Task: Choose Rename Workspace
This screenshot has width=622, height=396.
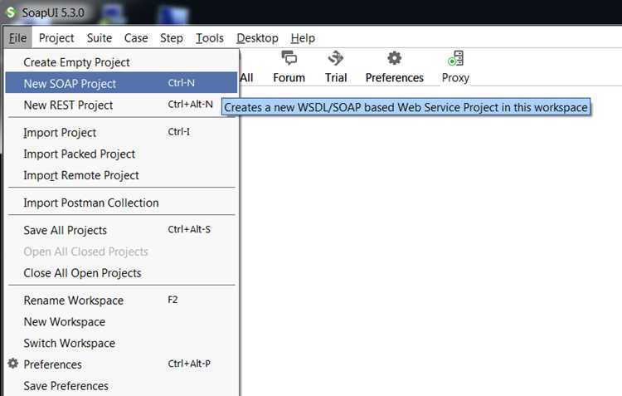Action: pyautogui.click(x=121, y=301)
